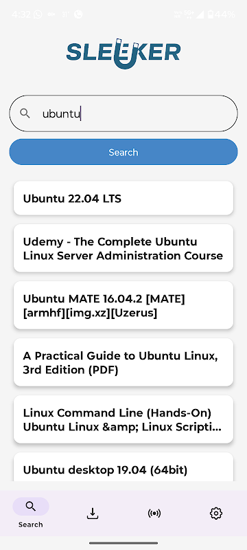Screen dimensions: 247x550
Task: Focus the search field containing ubuntu
Action: pos(123,113)
